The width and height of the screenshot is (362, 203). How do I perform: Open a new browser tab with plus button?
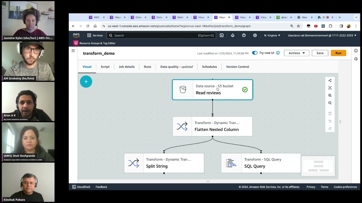tap(340, 17)
